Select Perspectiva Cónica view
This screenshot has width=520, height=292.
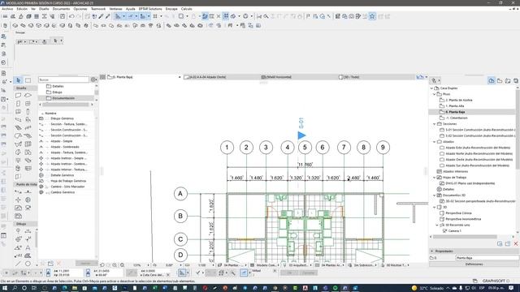coord(458,213)
